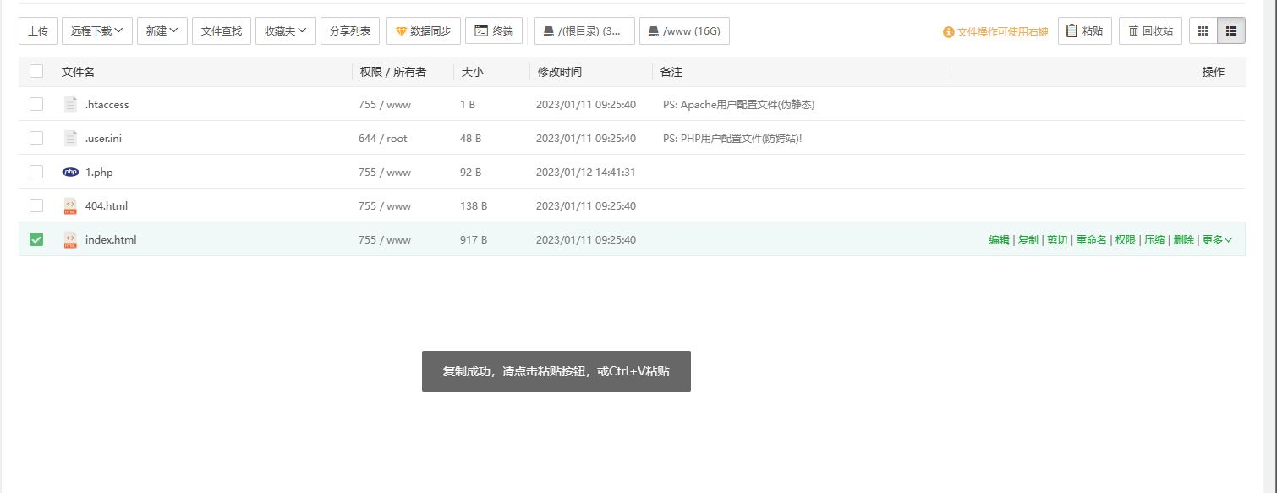Open 文件查找 file search
This screenshot has width=1277, height=493.
222,30
